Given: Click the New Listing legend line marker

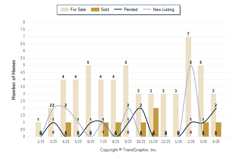Looking at the screenshot, I should pyautogui.click(x=147, y=10).
